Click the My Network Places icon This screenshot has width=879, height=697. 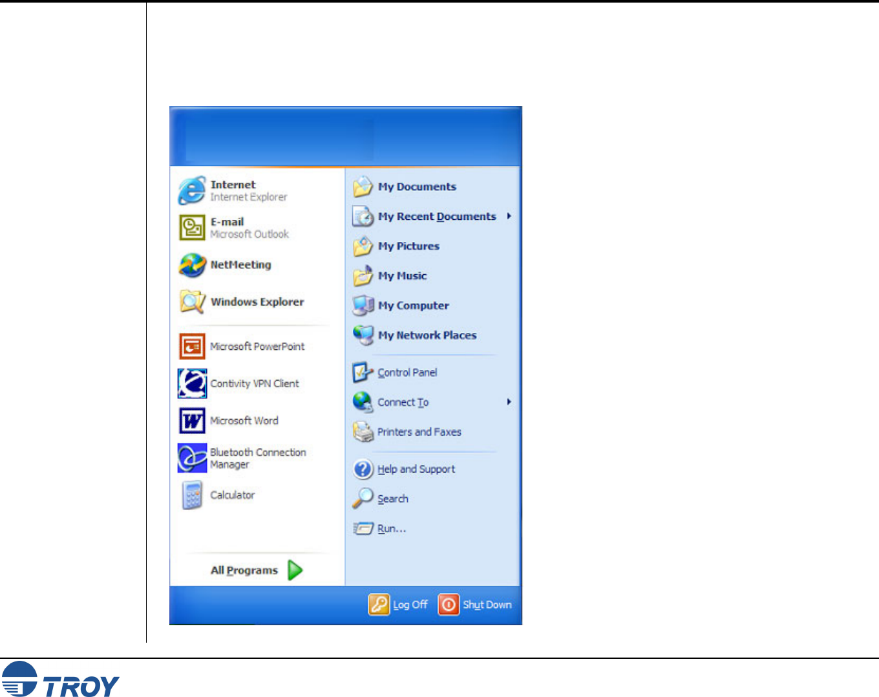click(x=363, y=335)
